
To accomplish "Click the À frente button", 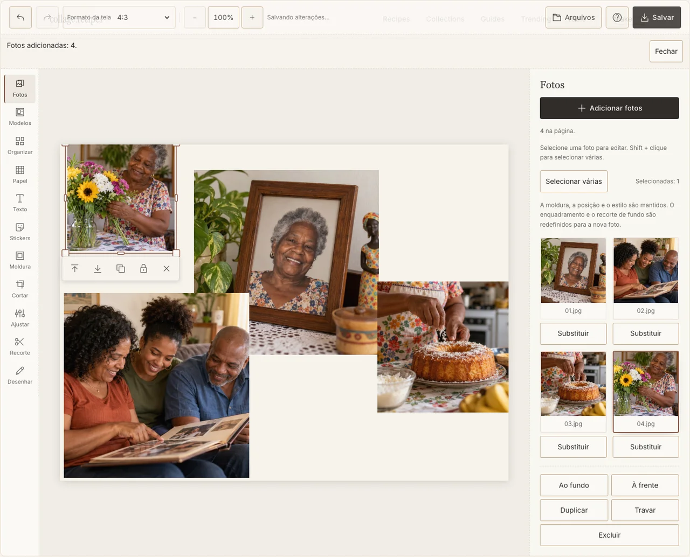I will pos(645,485).
